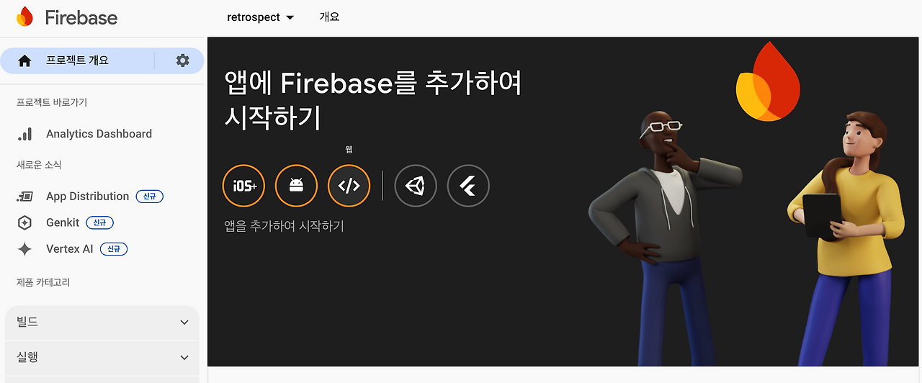Click the Firebase flame illustration in banner

(x=767, y=81)
